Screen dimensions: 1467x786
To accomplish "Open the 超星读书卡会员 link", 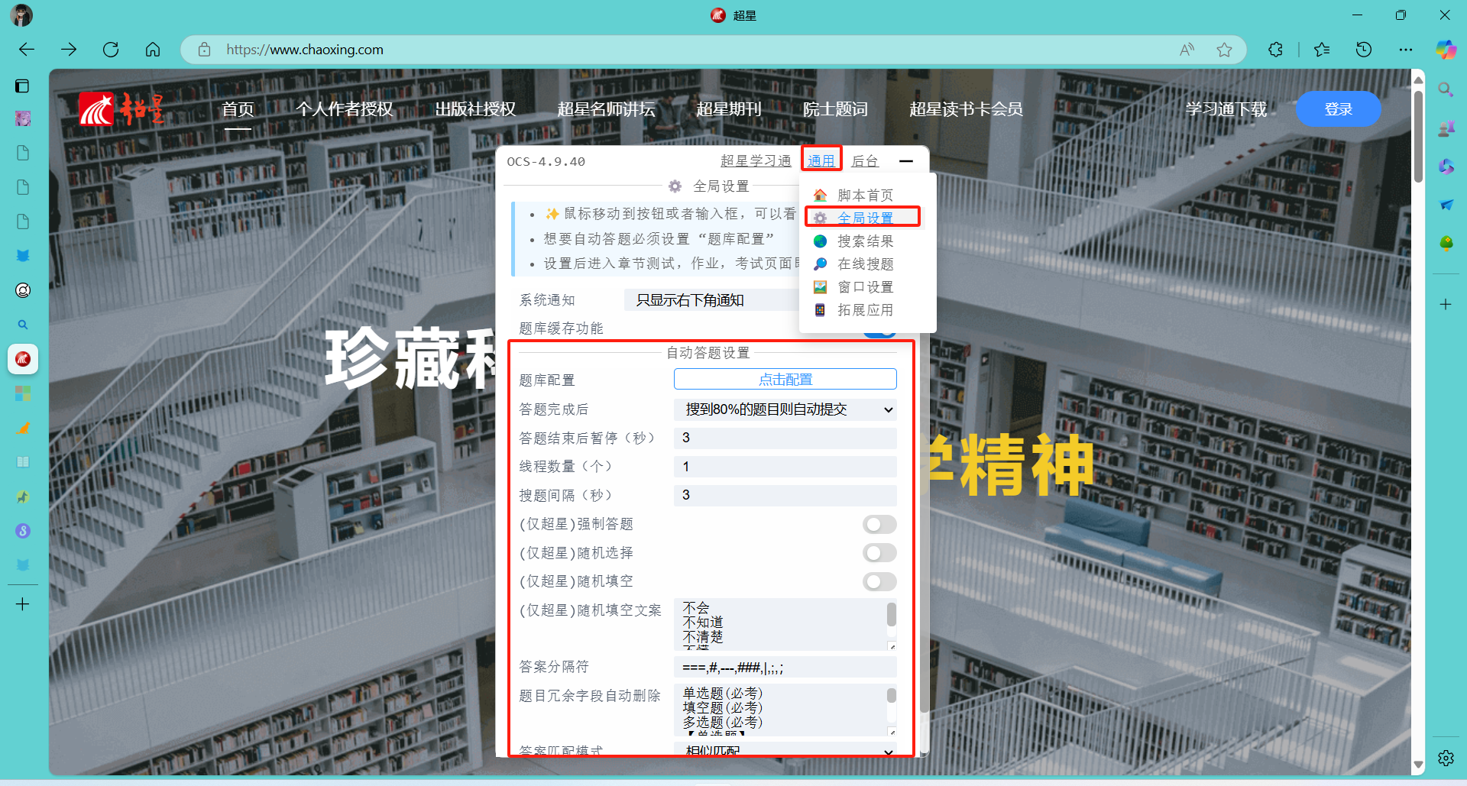I will click(966, 109).
